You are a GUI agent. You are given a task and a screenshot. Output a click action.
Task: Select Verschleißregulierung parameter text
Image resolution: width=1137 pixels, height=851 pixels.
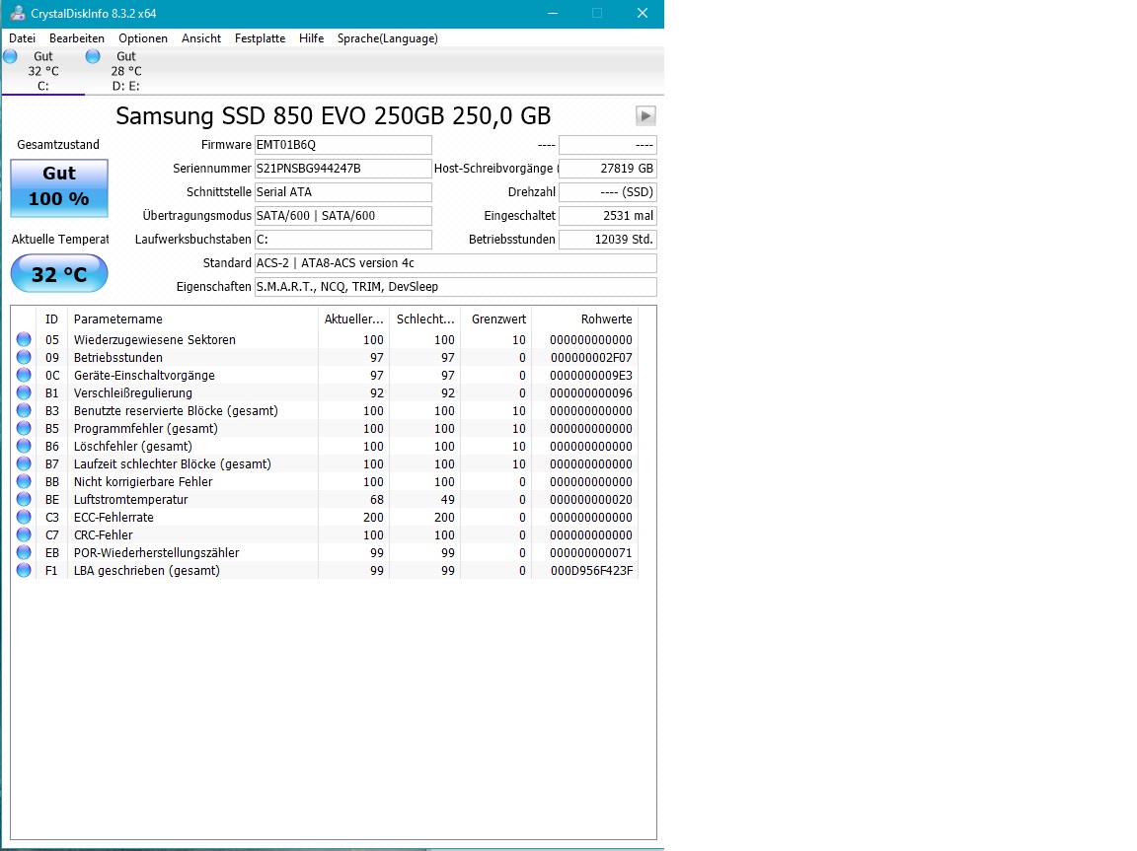(132, 393)
